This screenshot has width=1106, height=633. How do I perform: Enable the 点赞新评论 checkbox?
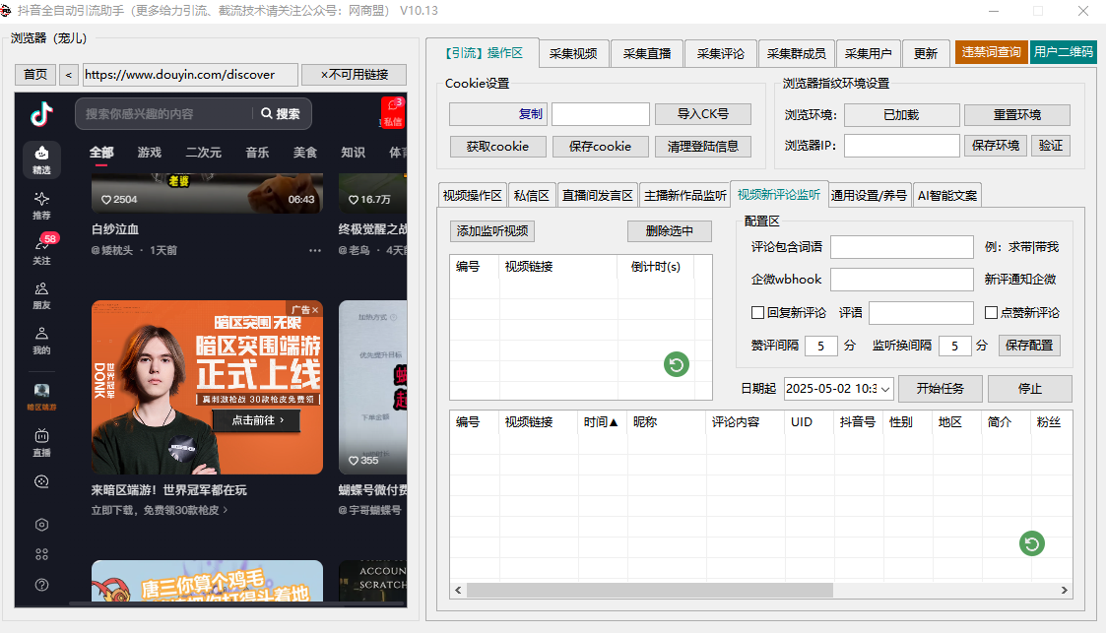[991, 312]
